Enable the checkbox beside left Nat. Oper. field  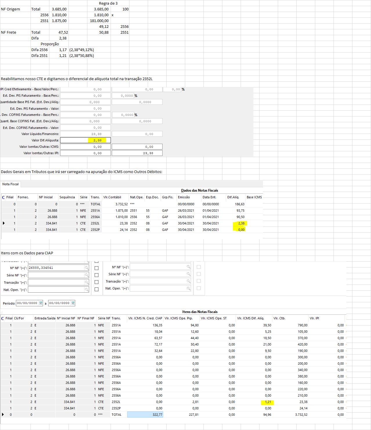pos(97,289)
